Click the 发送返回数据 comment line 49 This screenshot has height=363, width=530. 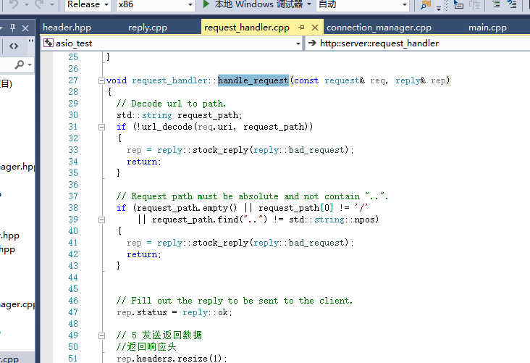159,335
